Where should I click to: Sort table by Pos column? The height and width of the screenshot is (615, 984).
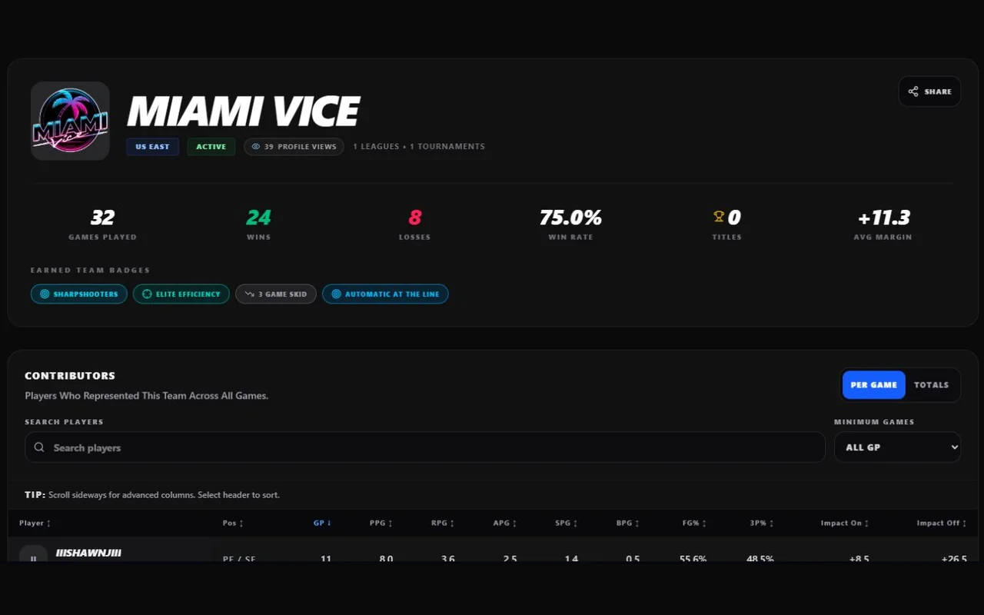pos(233,523)
